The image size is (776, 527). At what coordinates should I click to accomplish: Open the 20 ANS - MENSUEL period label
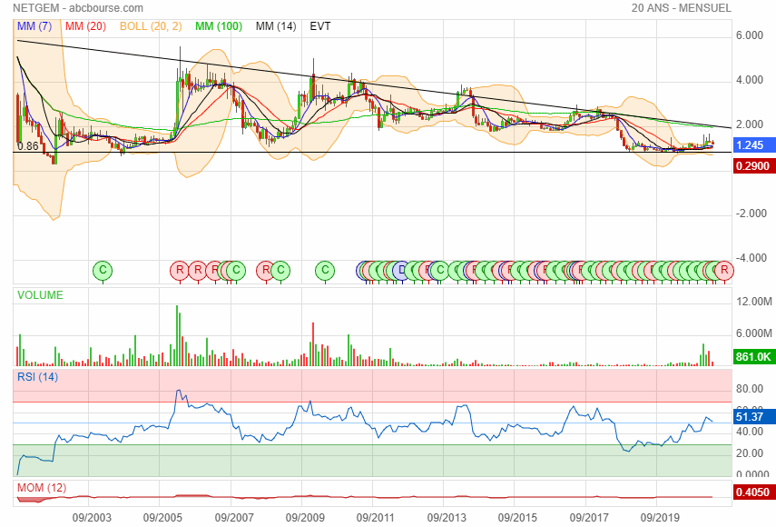(x=681, y=8)
